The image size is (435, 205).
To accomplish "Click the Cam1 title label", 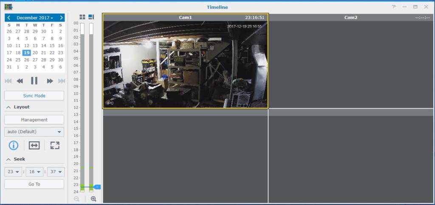I will (185, 17).
